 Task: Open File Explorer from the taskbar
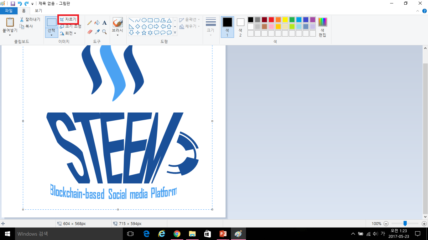tap(192, 234)
